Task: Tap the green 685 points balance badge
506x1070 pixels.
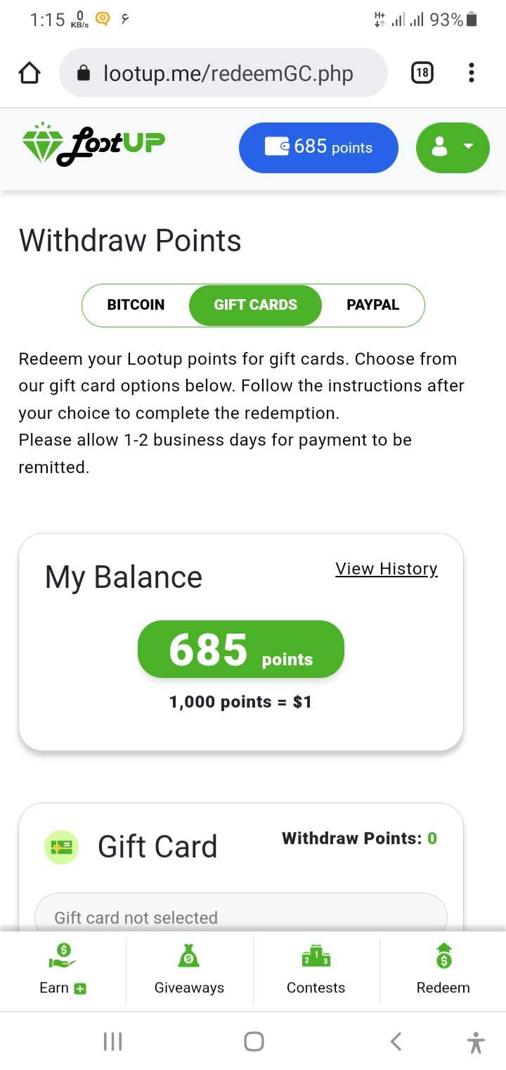Action: [241, 649]
